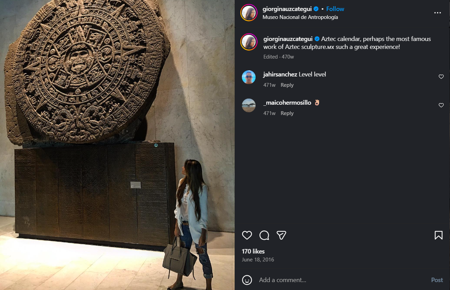This screenshot has height=290, width=450.
Task: Open emoji picker in comment box
Action: [247, 280]
